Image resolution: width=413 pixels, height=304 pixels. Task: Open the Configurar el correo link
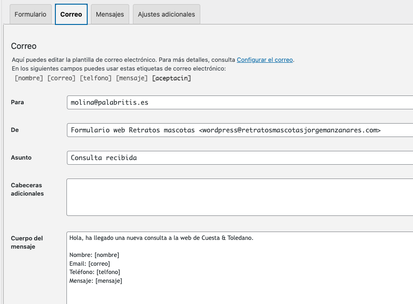[265, 60]
